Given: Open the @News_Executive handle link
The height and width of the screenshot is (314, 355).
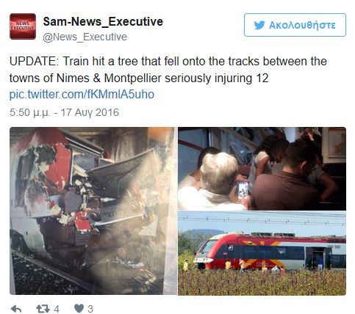Looking at the screenshot, I should pyautogui.click(x=85, y=37).
